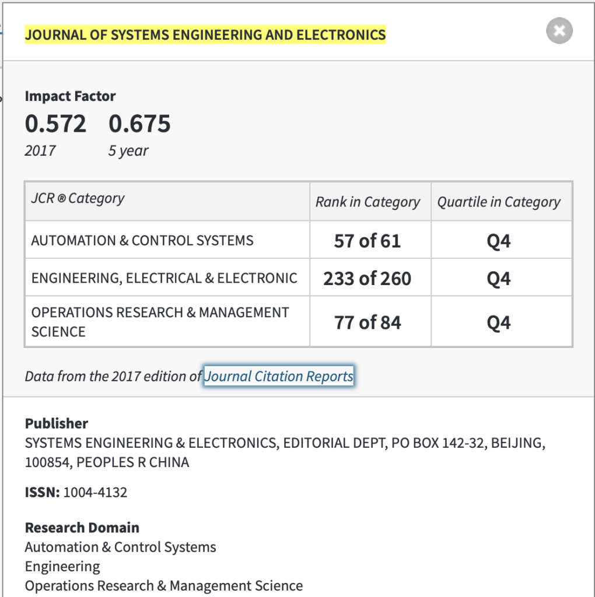Click the publisher address text
This screenshot has height=597, width=595.
tap(285, 452)
